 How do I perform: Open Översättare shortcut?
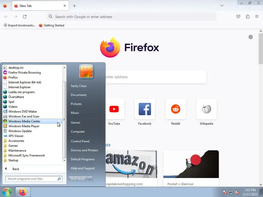(x=32, y=97)
